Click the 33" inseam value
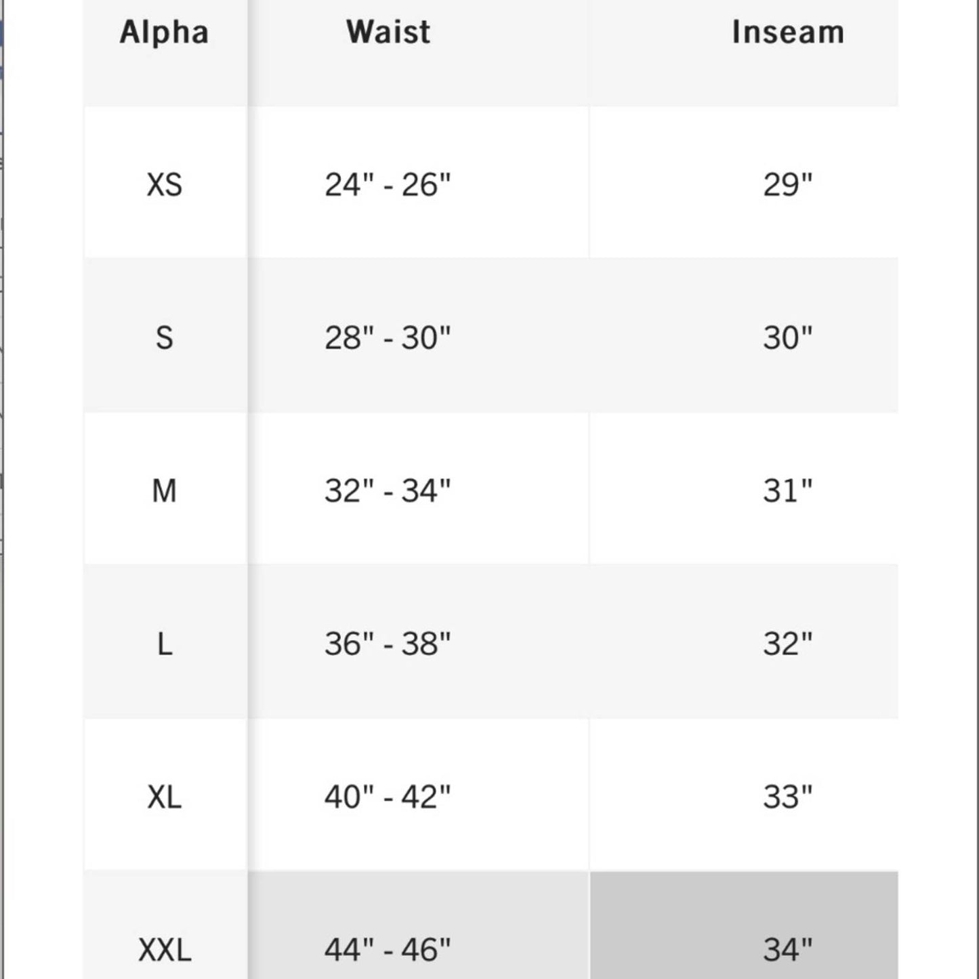 [787, 797]
